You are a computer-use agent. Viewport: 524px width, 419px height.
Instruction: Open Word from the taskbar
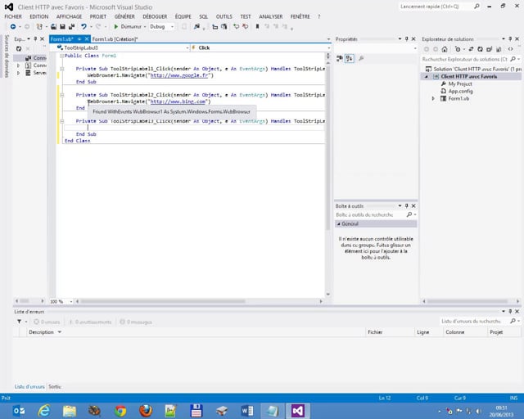247,411
